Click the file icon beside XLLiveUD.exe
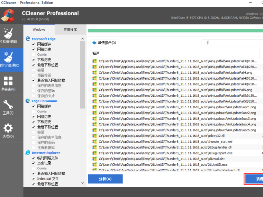263x197 pixels. pyautogui.click(x=95, y=164)
